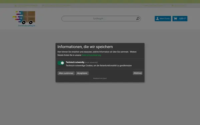
Task: Open the Datenschutzerklärung link
Action: pos(91,55)
